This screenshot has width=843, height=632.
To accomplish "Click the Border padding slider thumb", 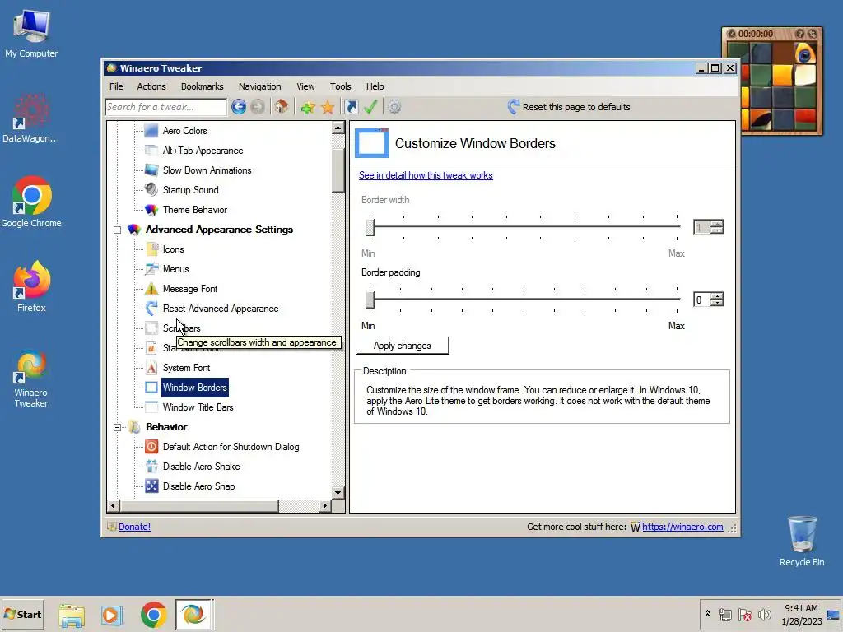I will tap(370, 300).
